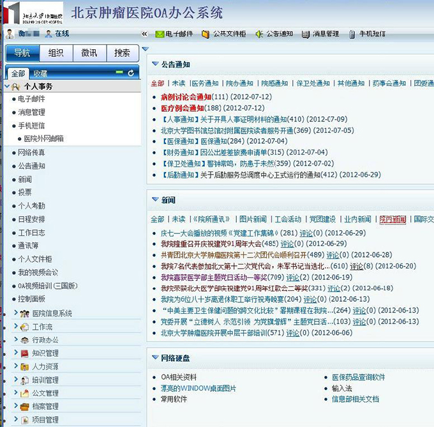Open 个人考勤 in navigation tree
This screenshot has width=434, height=427.
point(31,206)
